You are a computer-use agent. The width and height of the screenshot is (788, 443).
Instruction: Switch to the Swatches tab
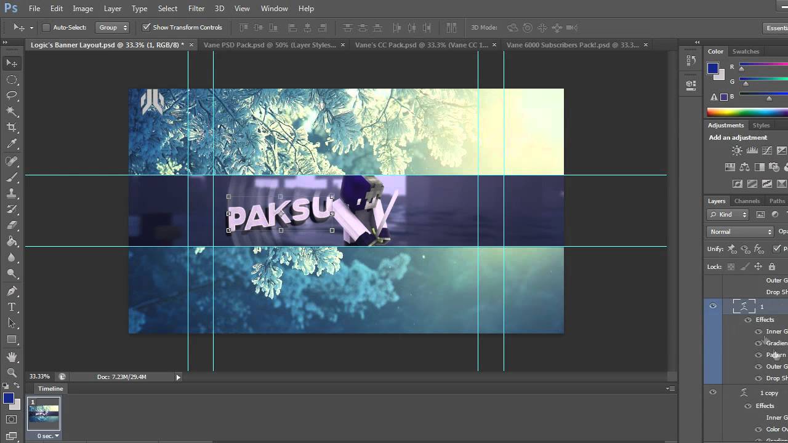(746, 52)
